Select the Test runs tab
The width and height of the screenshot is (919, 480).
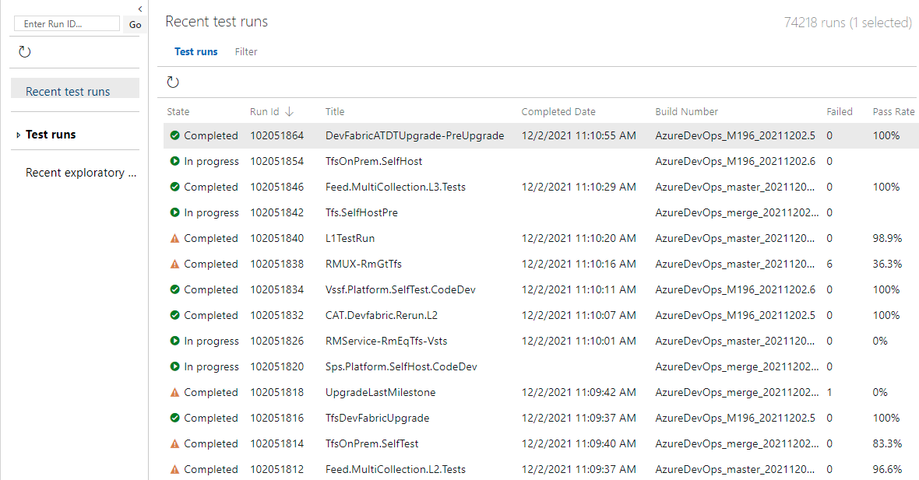[195, 51]
